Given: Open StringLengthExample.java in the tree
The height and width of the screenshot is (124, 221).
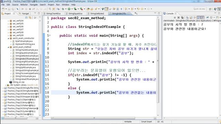Looking at the screenshot, I should pos(27,62).
